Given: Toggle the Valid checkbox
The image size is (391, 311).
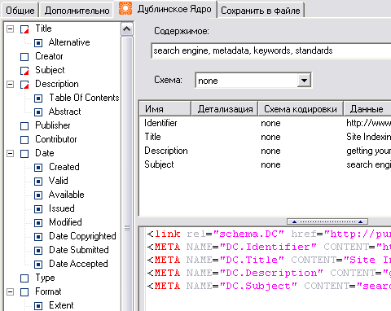Looking at the screenshot, I should [x=38, y=182].
